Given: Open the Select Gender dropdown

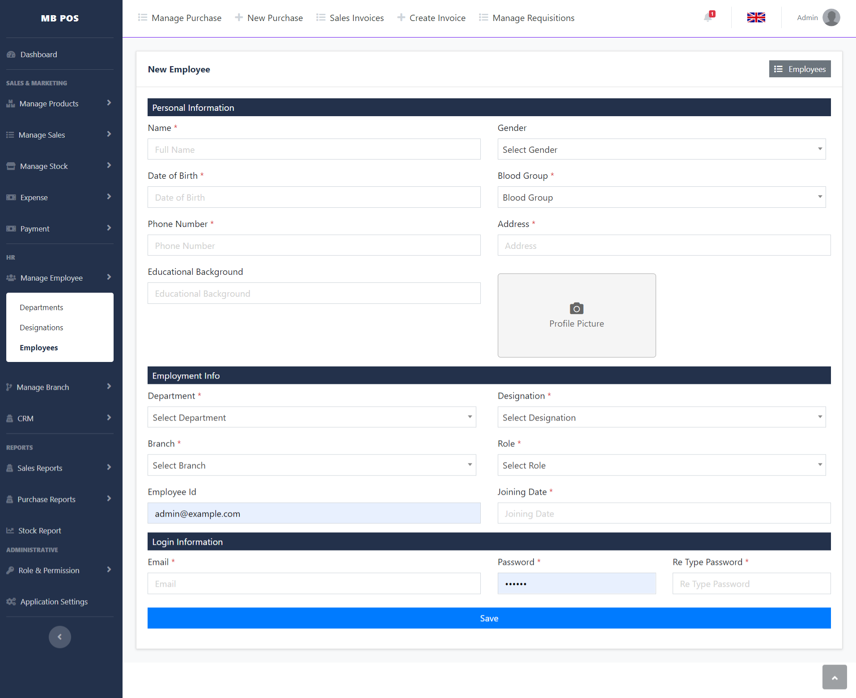Looking at the screenshot, I should click(661, 149).
